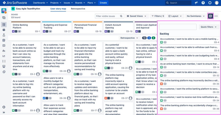The image size is (221, 115).
Task: Open the add-ons puzzle sidebar icon
Action: tap(4, 72)
